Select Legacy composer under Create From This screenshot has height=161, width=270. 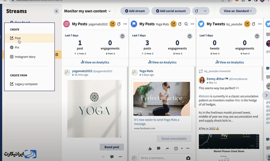[26, 84]
